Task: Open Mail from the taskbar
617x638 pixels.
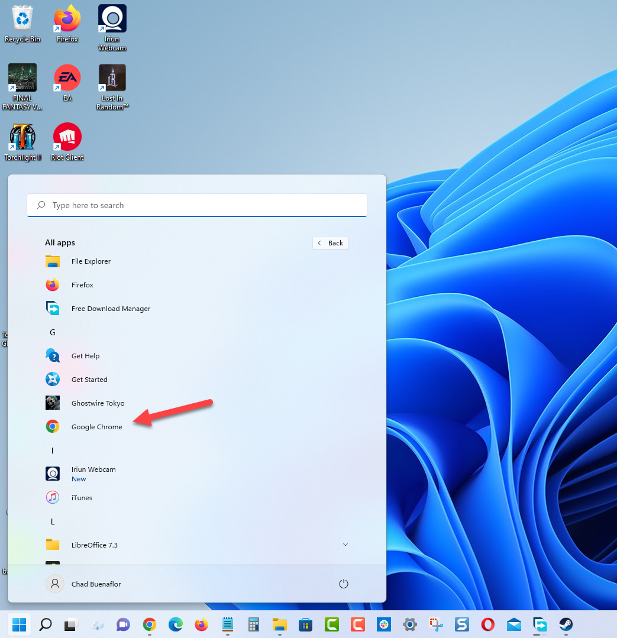Action: click(x=514, y=624)
